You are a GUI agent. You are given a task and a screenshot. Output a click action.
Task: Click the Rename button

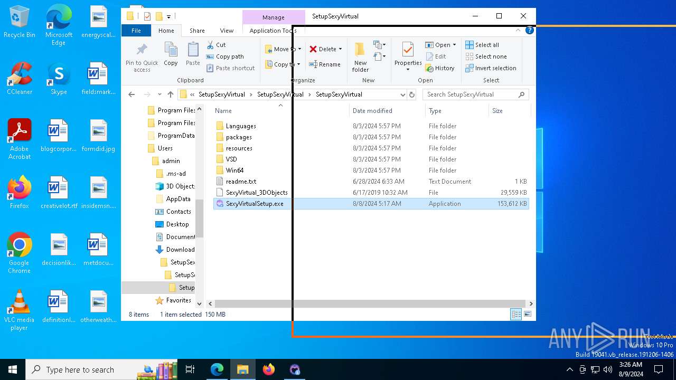325,64
